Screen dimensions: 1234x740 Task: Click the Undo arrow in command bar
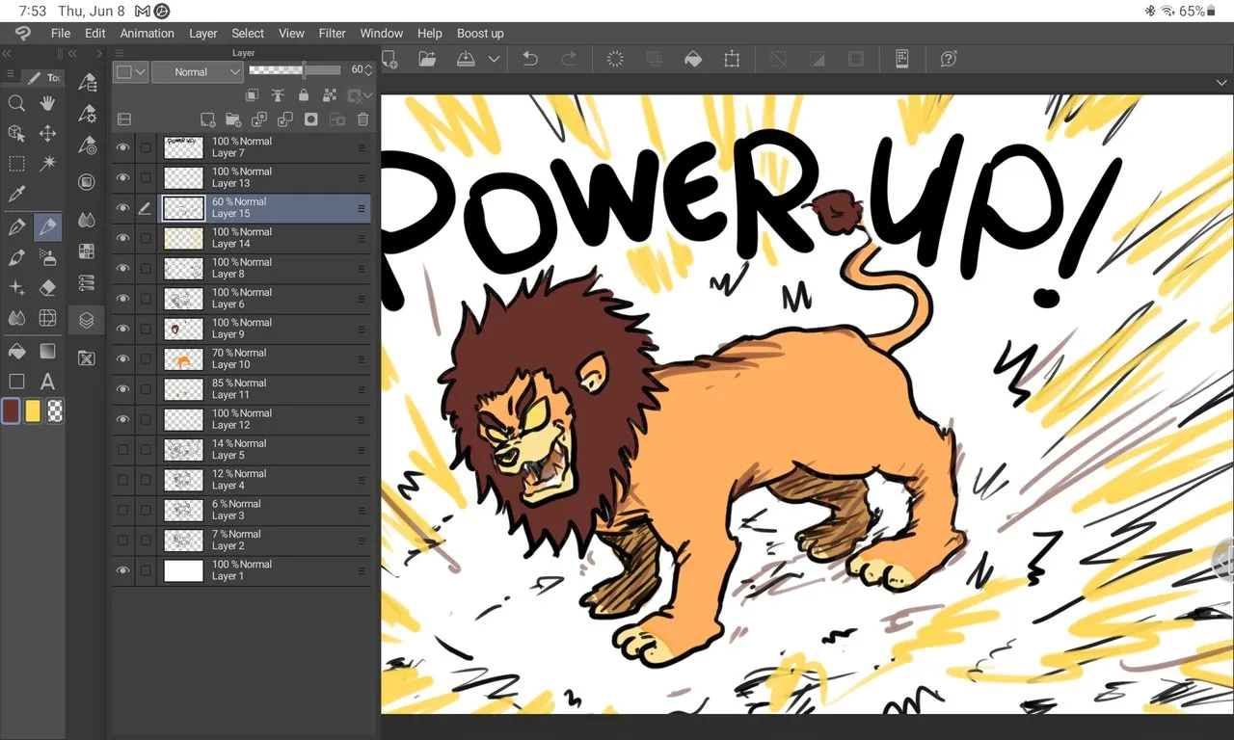(x=529, y=59)
